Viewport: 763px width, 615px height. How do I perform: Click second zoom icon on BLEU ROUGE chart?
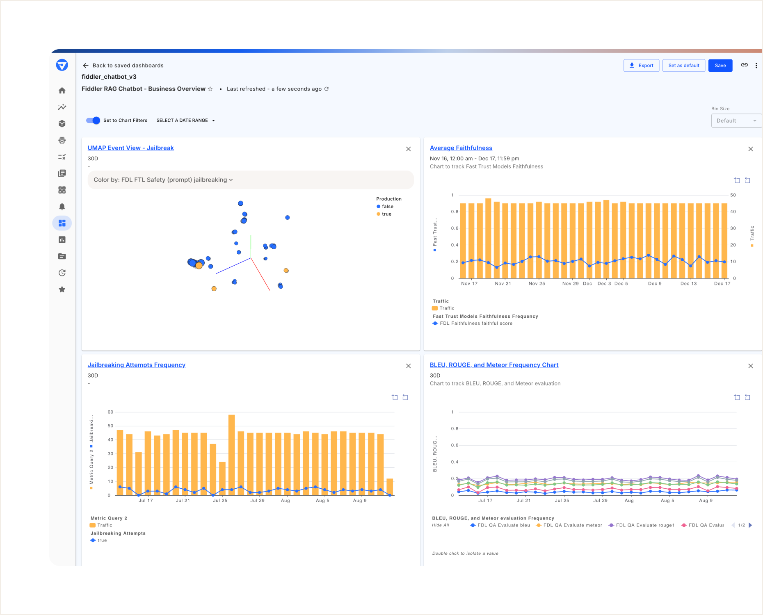(x=747, y=397)
